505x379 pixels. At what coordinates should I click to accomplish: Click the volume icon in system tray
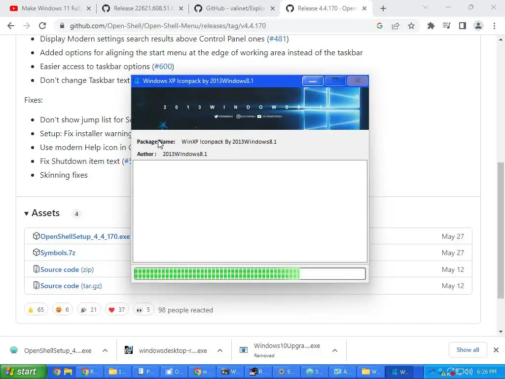[x=469, y=372]
